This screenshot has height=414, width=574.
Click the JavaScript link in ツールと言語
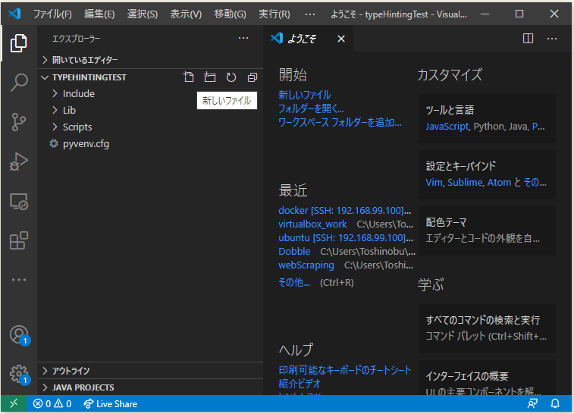coord(447,127)
